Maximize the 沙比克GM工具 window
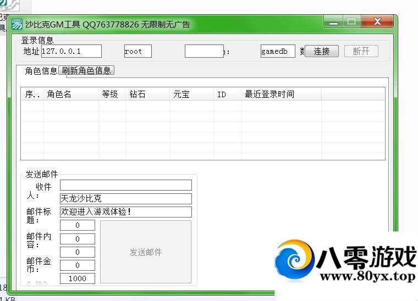418x301 pixels. 351,21
